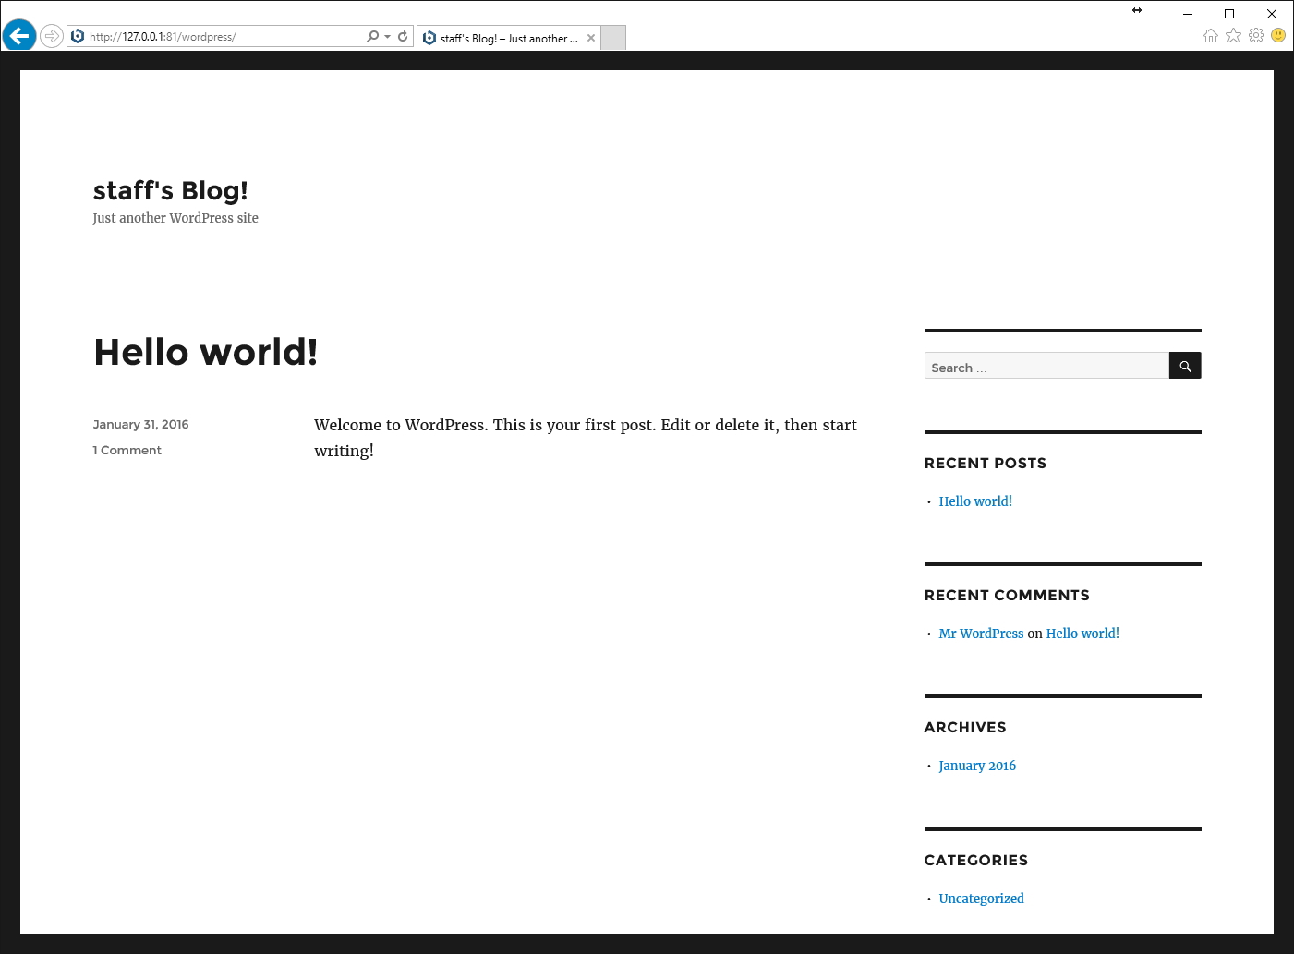Image resolution: width=1294 pixels, height=954 pixels.
Task: Minimize the browser window
Action: pos(1188,14)
